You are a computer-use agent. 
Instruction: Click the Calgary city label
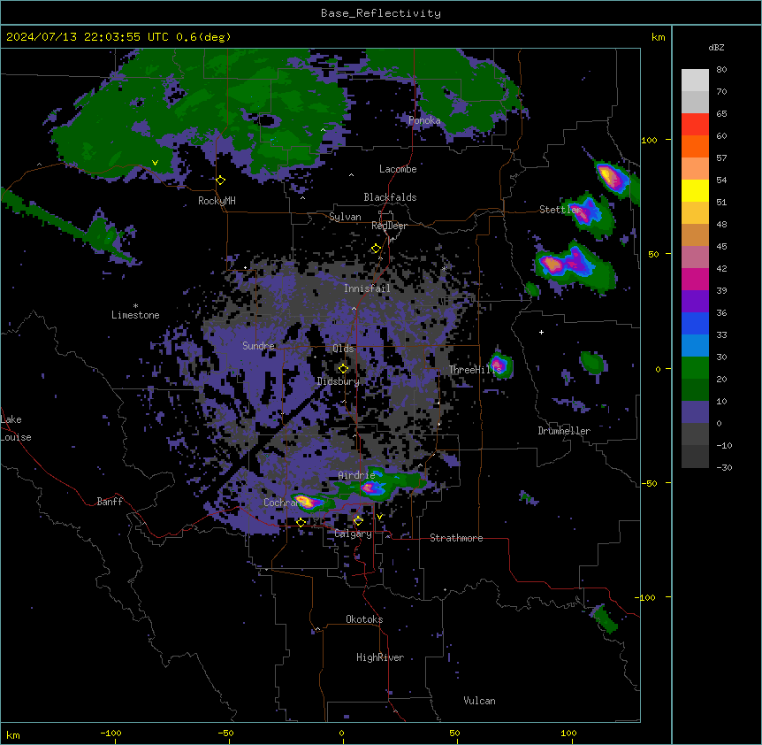click(x=353, y=534)
